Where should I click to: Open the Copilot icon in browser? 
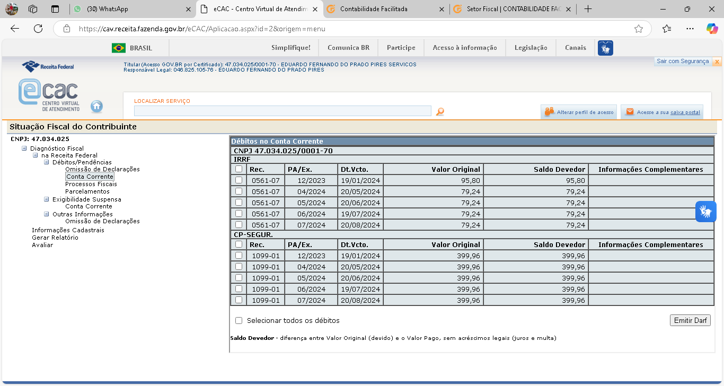(x=712, y=29)
